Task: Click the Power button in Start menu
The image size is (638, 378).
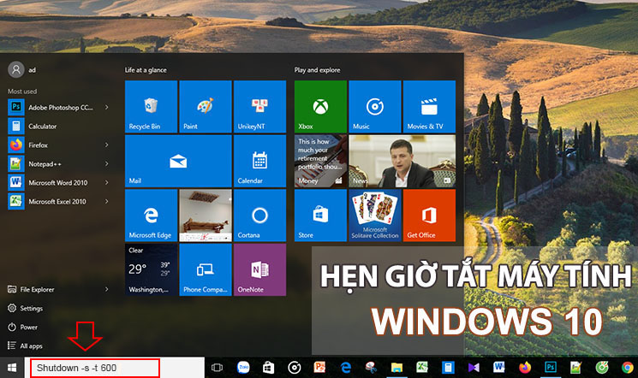Action: pos(29,327)
